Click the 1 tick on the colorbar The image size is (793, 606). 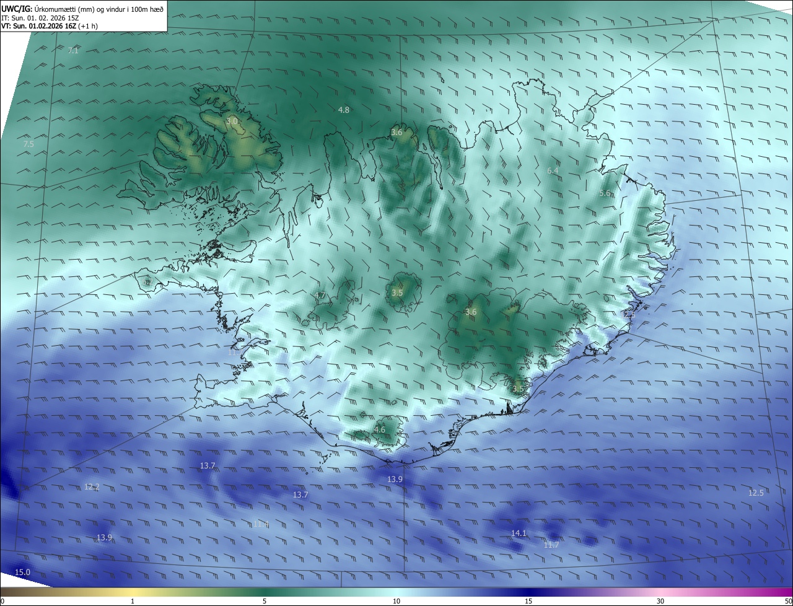(x=133, y=602)
